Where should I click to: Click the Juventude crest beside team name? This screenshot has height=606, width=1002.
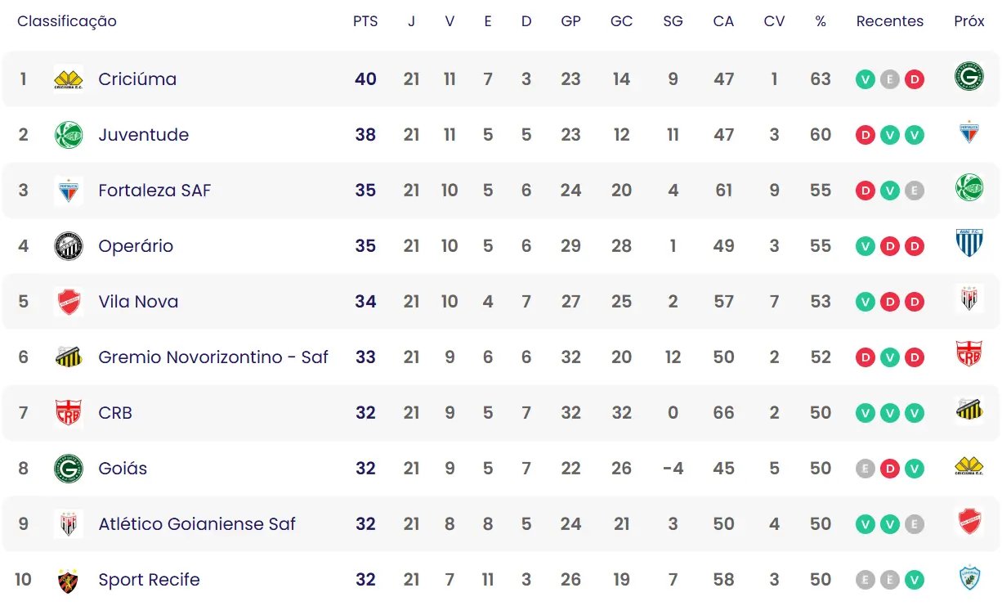click(69, 135)
